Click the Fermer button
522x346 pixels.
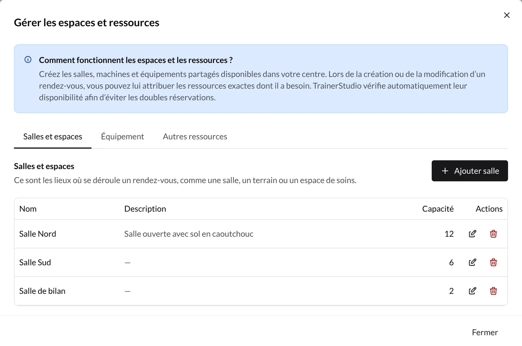[485, 333]
